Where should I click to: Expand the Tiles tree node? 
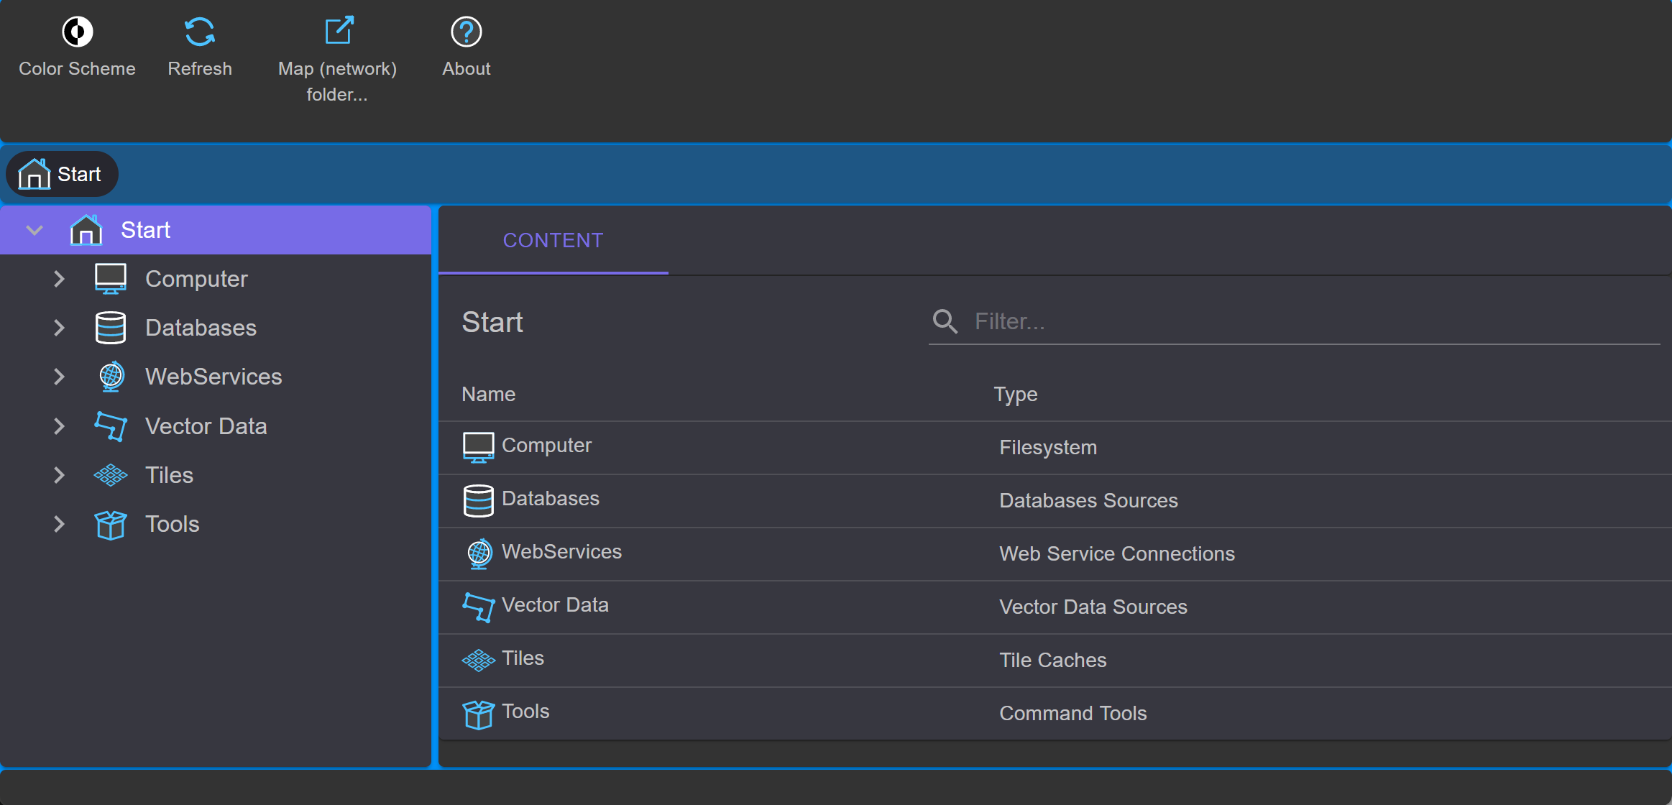(x=59, y=475)
